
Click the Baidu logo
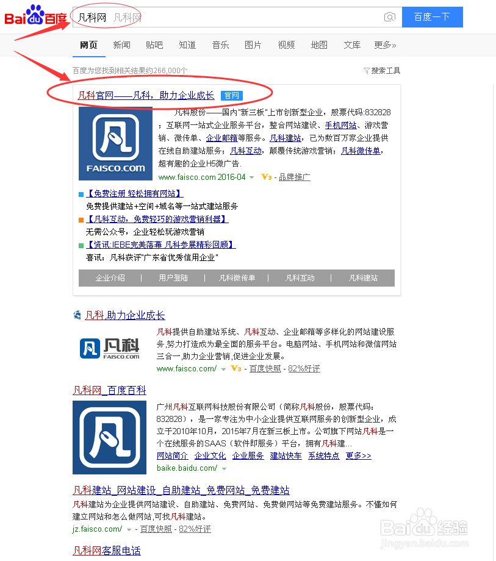tap(36, 15)
